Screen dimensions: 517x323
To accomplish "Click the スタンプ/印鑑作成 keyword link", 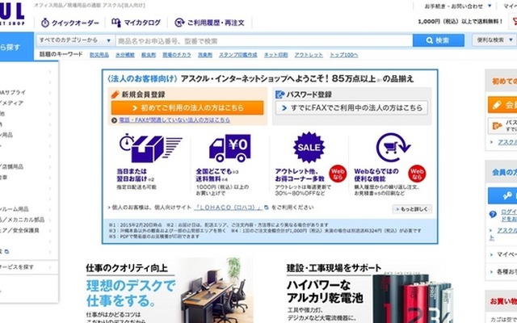I will pos(238,55).
